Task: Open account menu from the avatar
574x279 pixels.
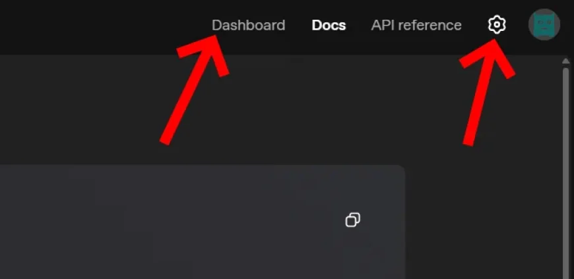Action: (x=544, y=24)
